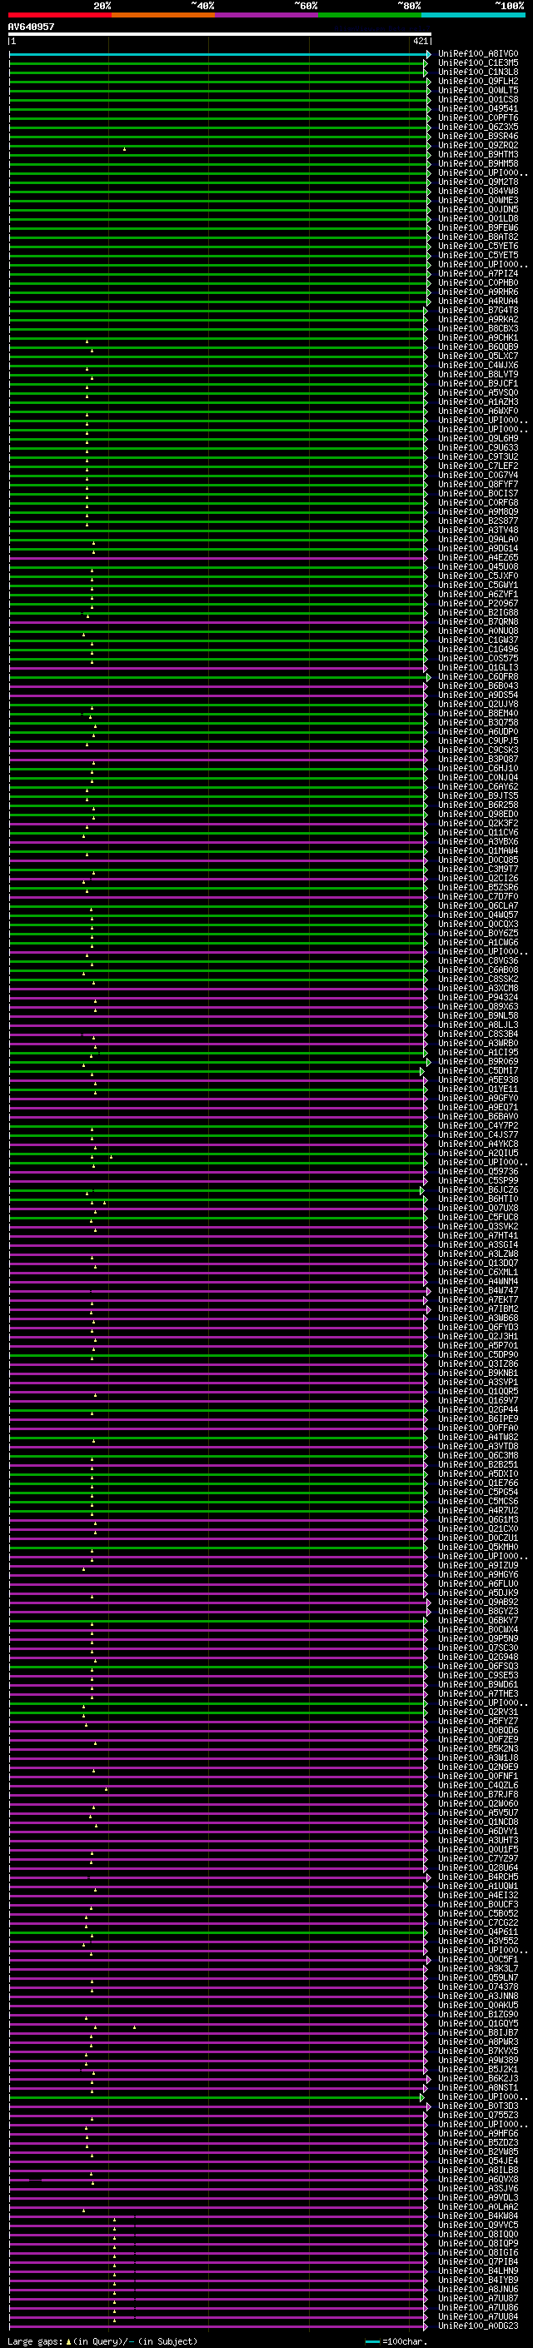Select hit UniRef100_B6QQB9
Screen dimensions: 533x2348
tap(478, 346)
